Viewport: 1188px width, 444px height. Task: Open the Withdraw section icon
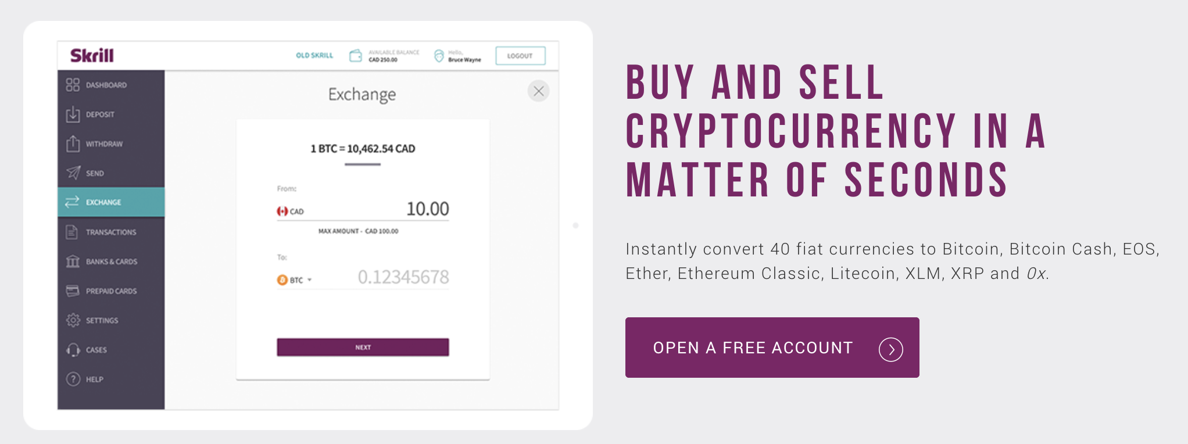click(72, 144)
